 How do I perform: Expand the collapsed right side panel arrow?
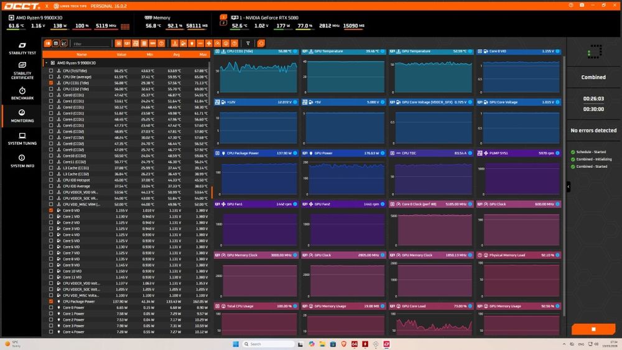click(x=568, y=187)
